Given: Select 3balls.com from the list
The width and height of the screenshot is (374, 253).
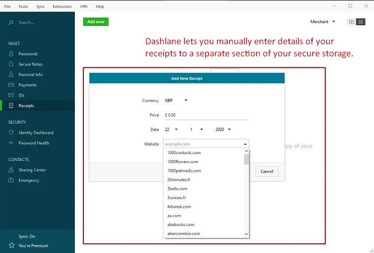Looking at the screenshot, I should pyautogui.click(x=204, y=189).
